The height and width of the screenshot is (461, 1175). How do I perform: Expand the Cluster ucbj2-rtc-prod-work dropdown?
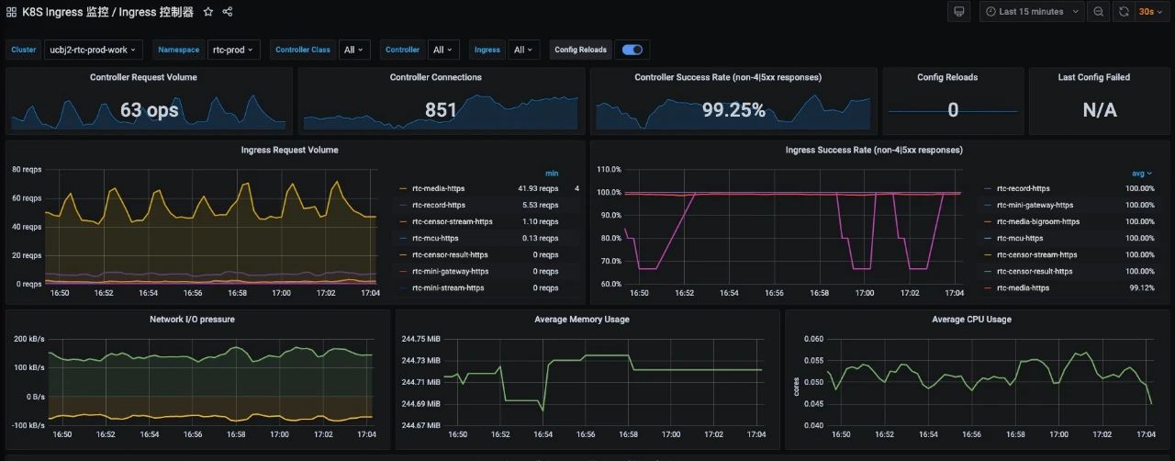[x=93, y=50]
